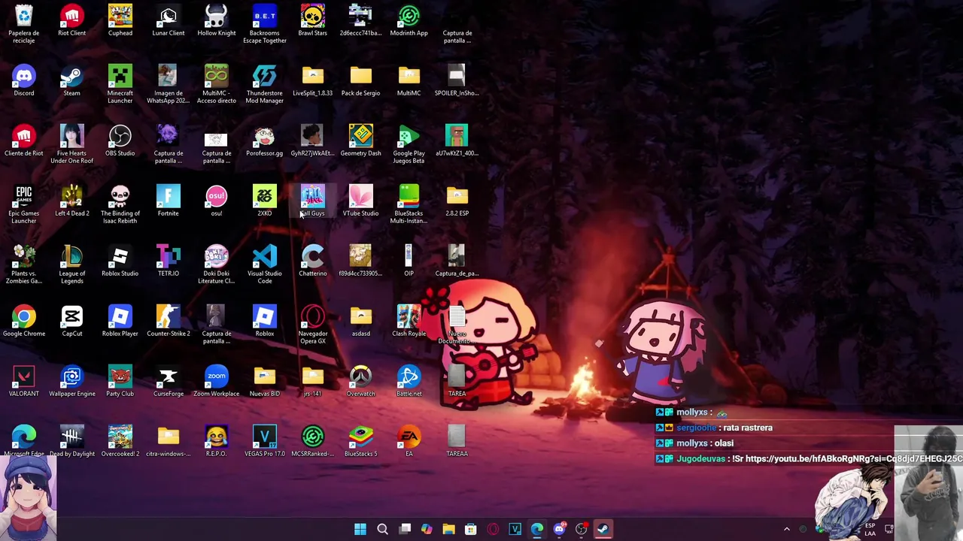Open the Minecraft Launcher desktop icon
The width and height of the screenshot is (963, 541).
(120, 83)
